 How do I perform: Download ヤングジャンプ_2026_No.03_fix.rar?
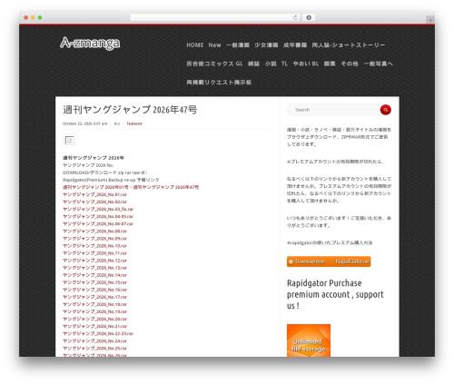[98, 209]
